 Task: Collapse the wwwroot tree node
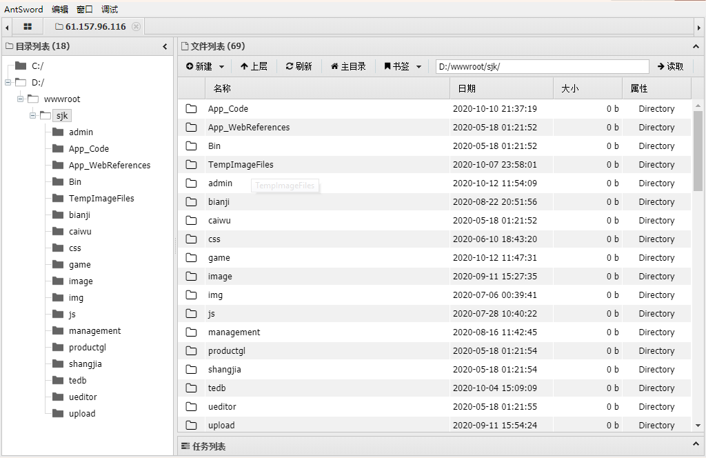point(21,99)
